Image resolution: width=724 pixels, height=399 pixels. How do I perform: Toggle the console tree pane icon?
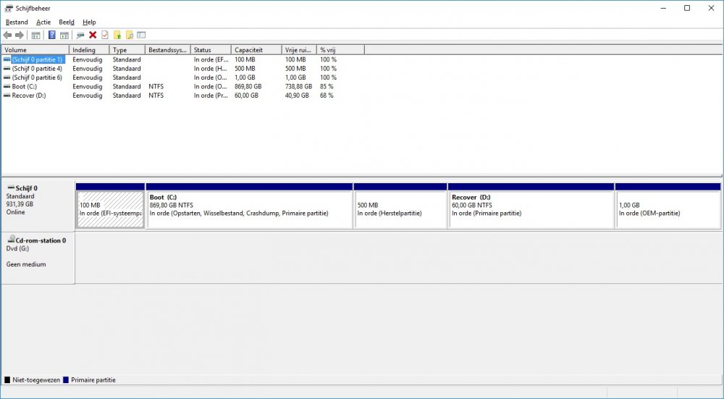(x=35, y=35)
